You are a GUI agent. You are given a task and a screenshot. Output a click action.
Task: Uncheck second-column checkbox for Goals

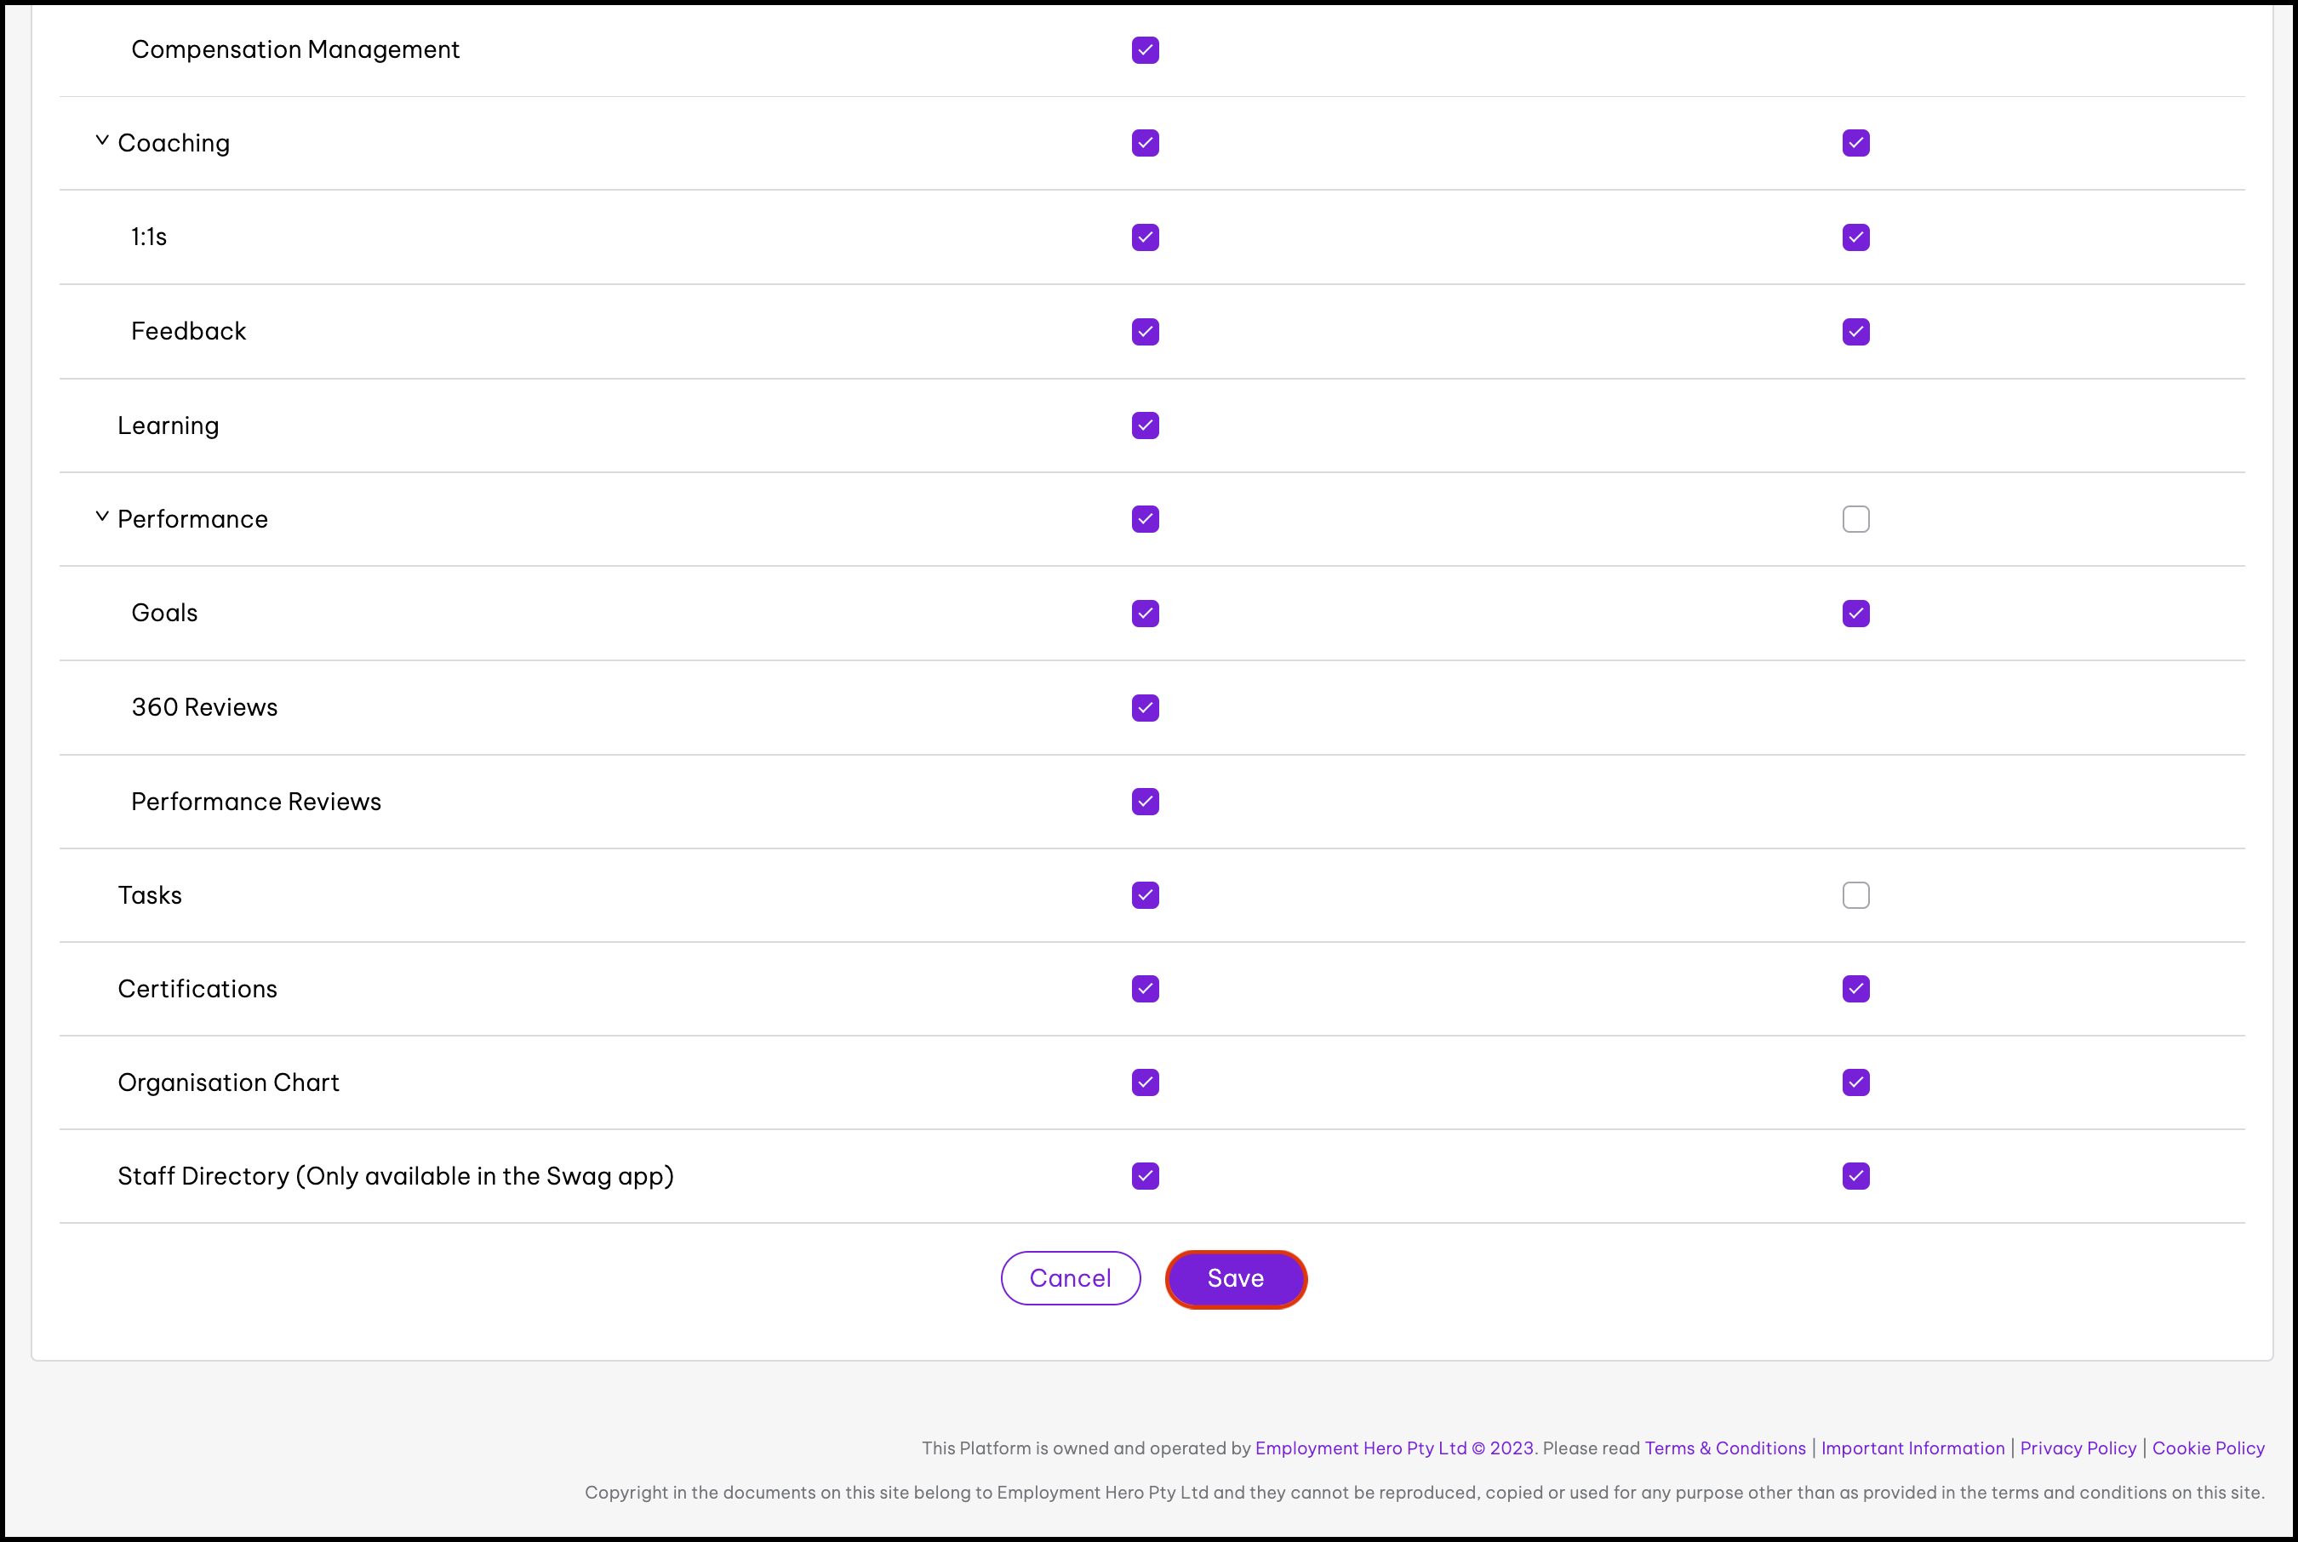1855,614
